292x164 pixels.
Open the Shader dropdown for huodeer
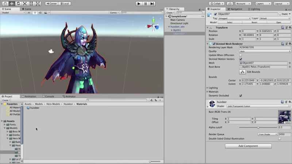(258, 106)
